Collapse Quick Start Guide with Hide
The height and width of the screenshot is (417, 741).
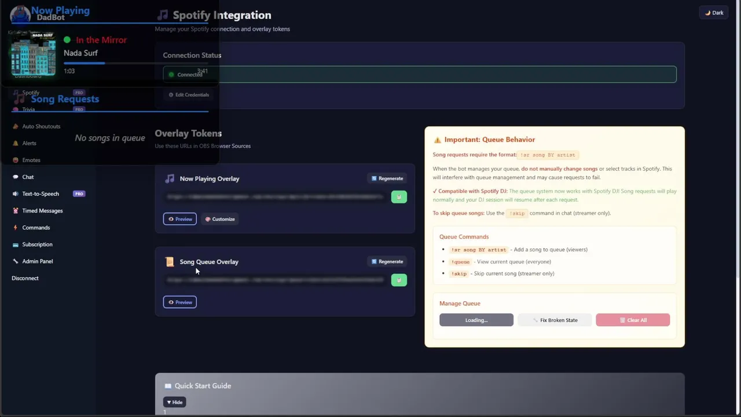click(x=175, y=402)
